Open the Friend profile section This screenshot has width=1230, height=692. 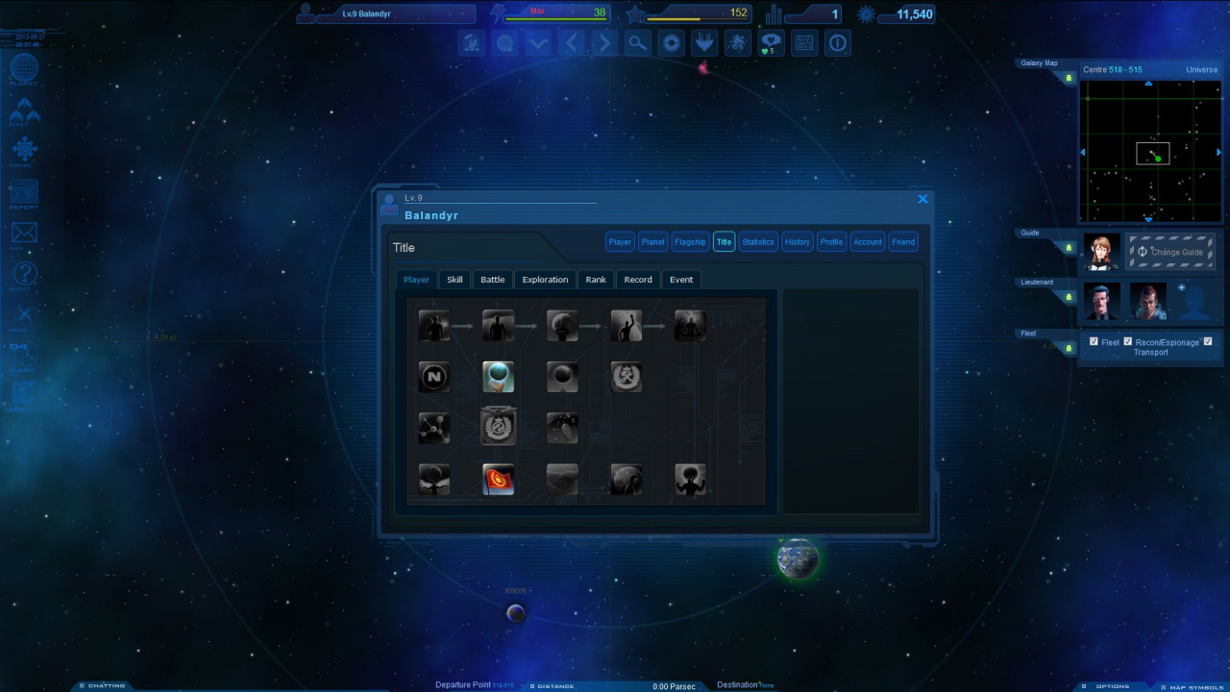click(x=903, y=242)
